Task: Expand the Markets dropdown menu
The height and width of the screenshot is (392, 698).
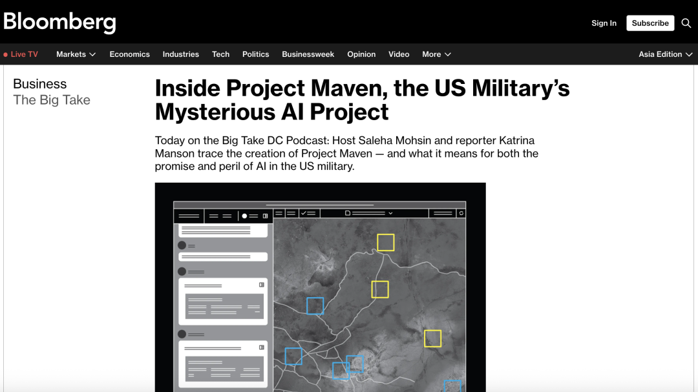Action: (x=76, y=54)
